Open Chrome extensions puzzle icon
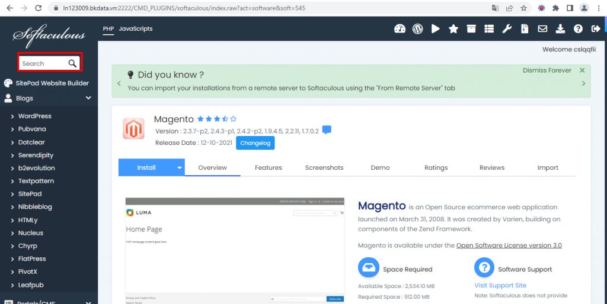Image resolution: width=607 pixels, height=304 pixels. [555, 8]
